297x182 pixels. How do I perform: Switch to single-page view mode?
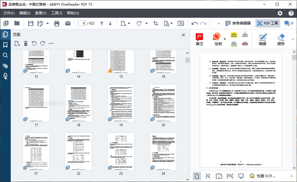pos(197,176)
